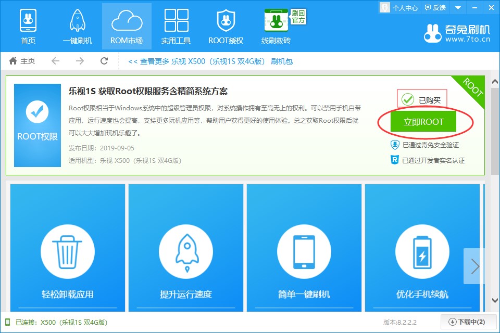Click the connected phone status icon

(8, 322)
